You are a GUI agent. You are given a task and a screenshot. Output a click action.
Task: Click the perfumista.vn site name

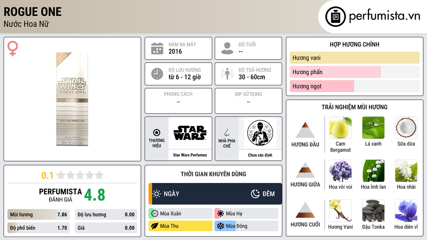pos(384,16)
